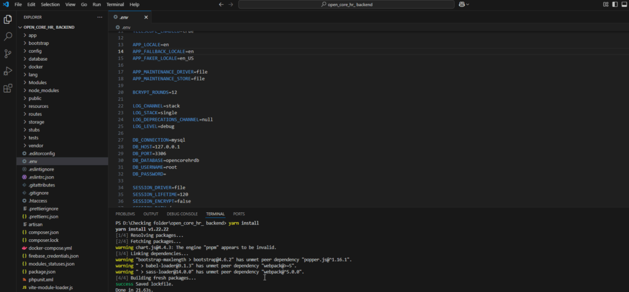Image resolution: width=629 pixels, height=292 pixels.
Task: Open the Search view in activity bar
Action: 7,36
